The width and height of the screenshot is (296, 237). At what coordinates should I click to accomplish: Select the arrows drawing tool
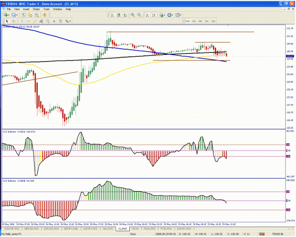tap(67, 21)
